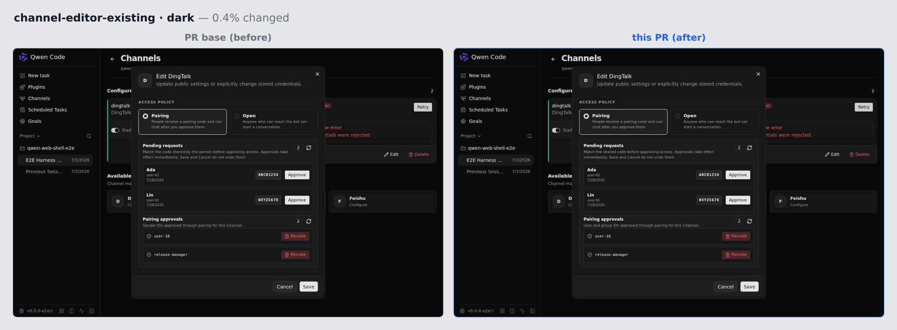Screen dimensions: 897x330
Task: Revoke release-manager approval in the before panel
Action: click(x=295, y=255)
